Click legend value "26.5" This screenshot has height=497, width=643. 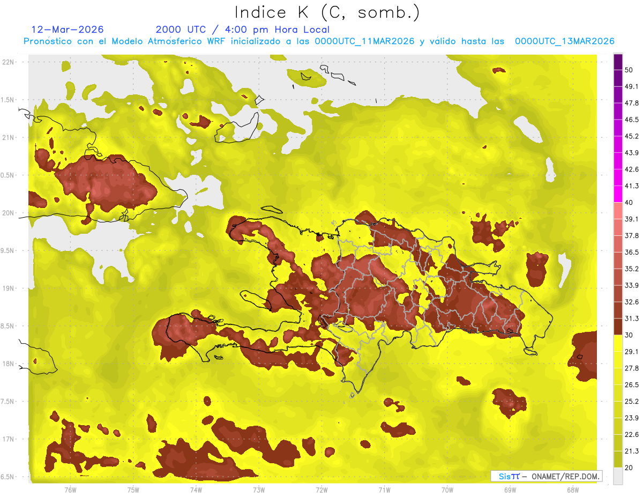click(631, 385)
